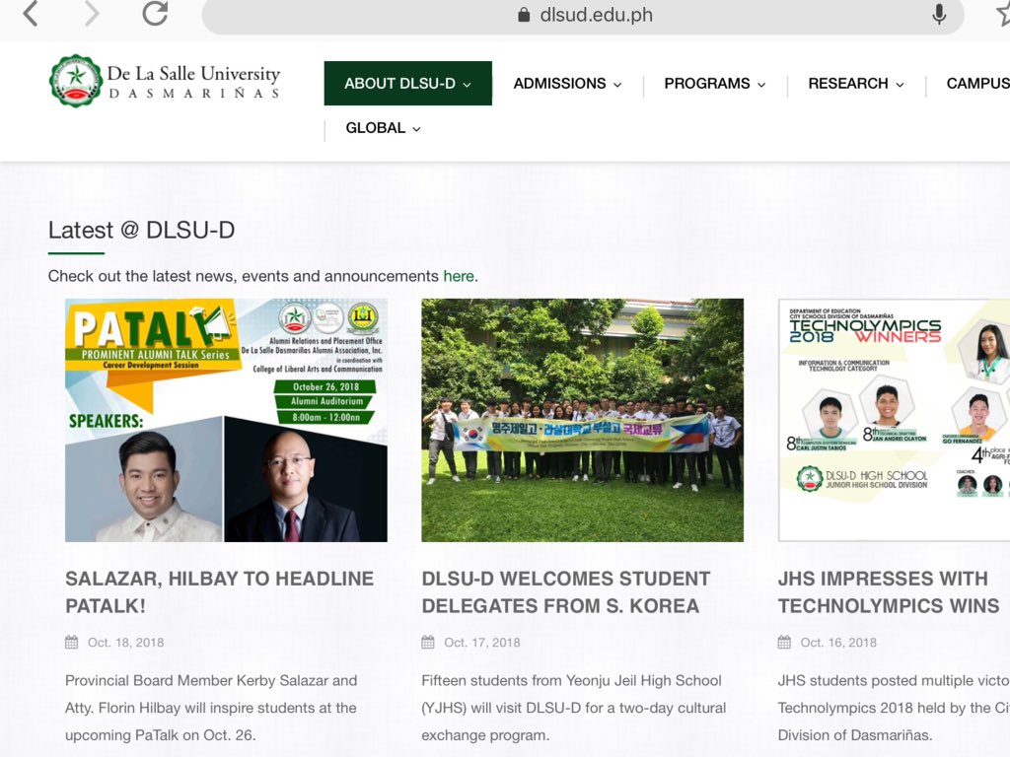Click calendar icon beside Oct. 17, 2018
Screen dimensions: 1010x757
pos(428,643)
